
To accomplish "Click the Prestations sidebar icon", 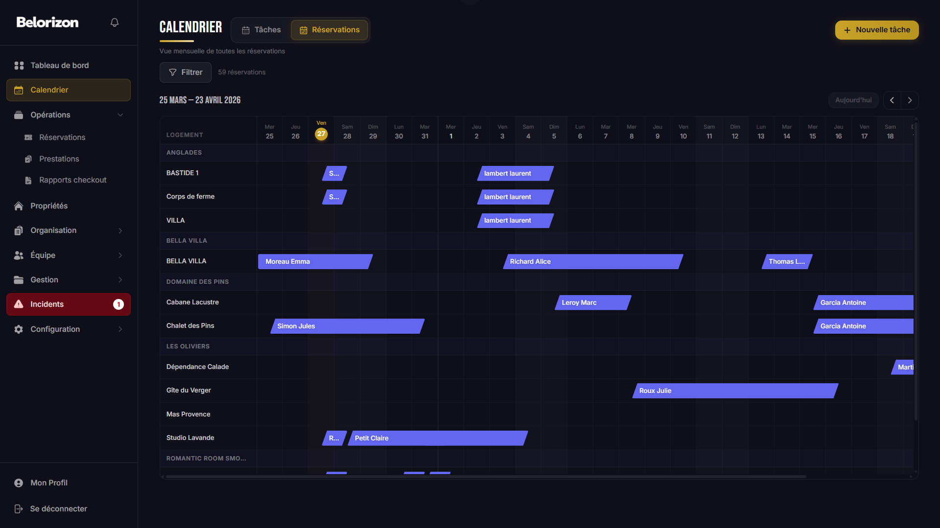I will pyautogui.click(x=28, y=159).
